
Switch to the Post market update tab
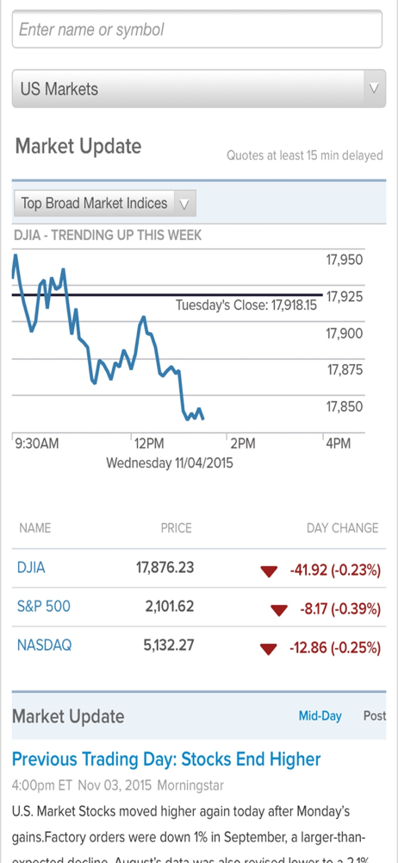pos(375,716)
